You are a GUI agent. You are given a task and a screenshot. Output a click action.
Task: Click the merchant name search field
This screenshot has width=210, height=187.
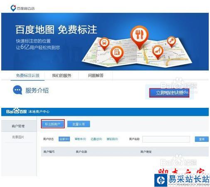[x=166, y=139]
